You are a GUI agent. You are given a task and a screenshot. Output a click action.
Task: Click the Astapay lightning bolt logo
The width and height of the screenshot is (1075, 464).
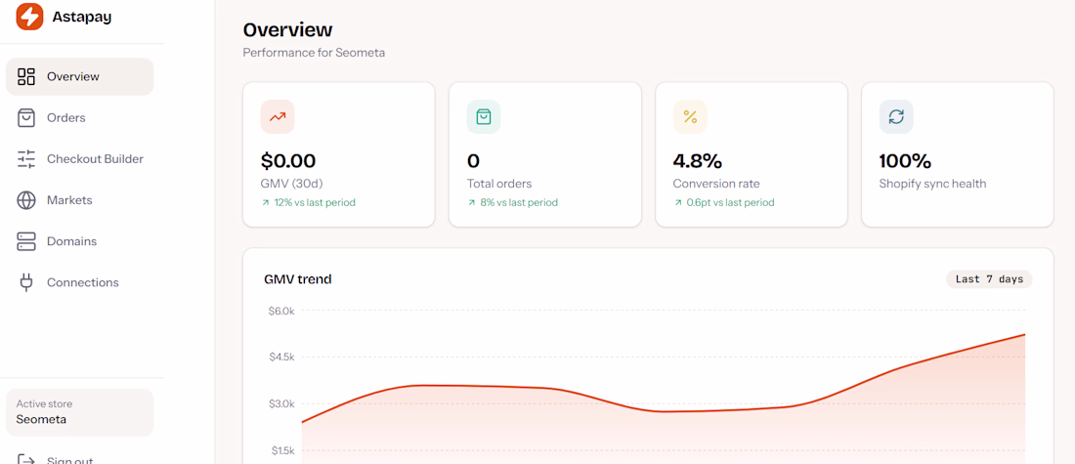coord(29,17)
